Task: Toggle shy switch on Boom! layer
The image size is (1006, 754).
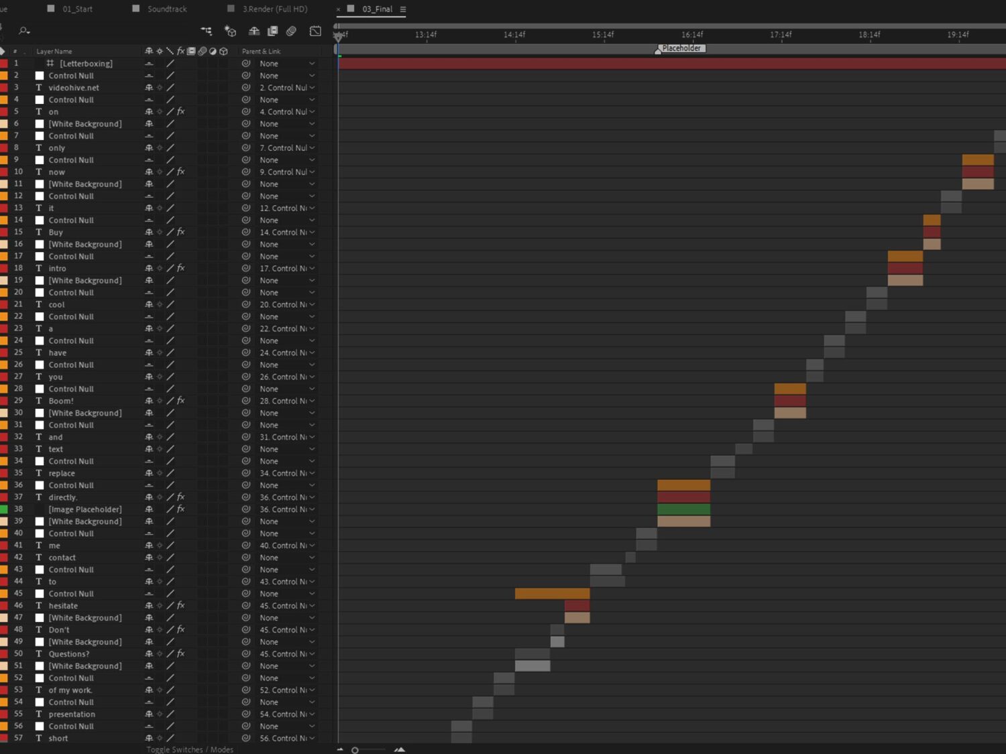Action: [149, 401]
